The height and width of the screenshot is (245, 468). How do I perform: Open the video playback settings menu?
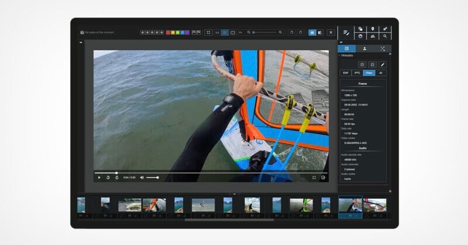coord(323,177)
